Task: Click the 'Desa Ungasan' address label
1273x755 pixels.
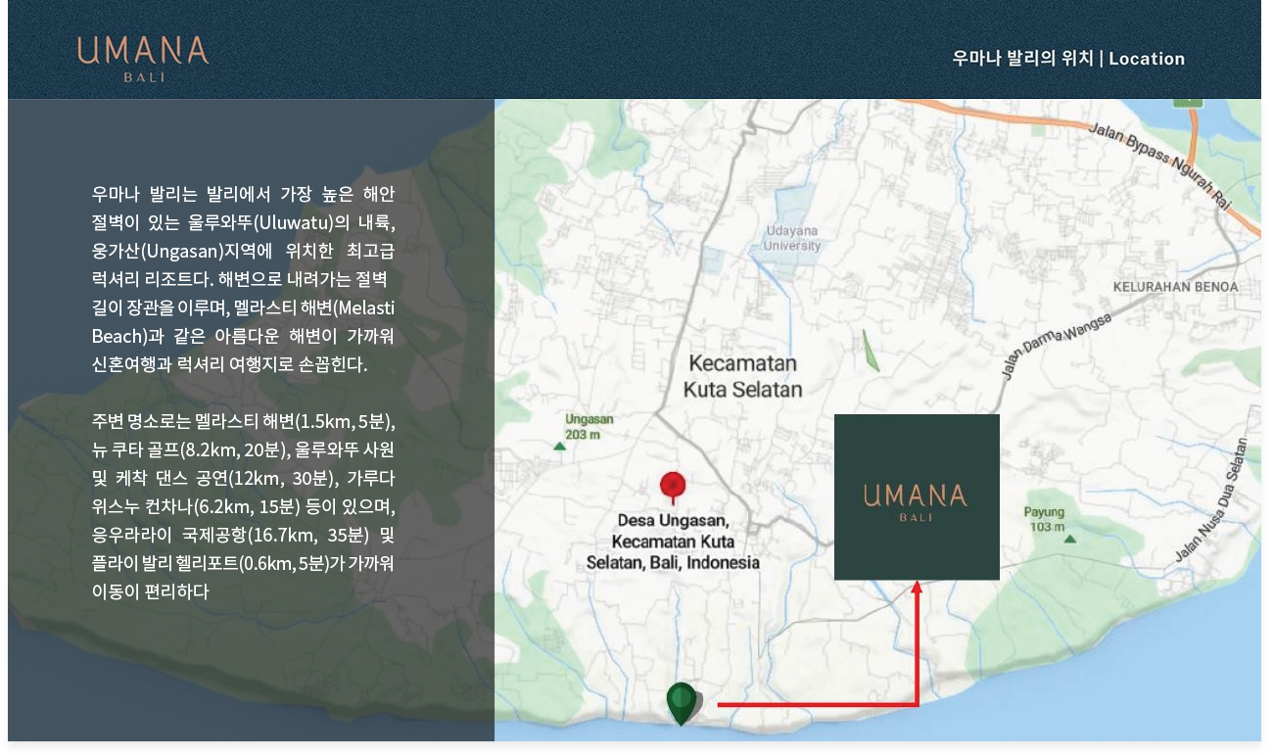Action: pyautogui.click(x=673, y=542)
